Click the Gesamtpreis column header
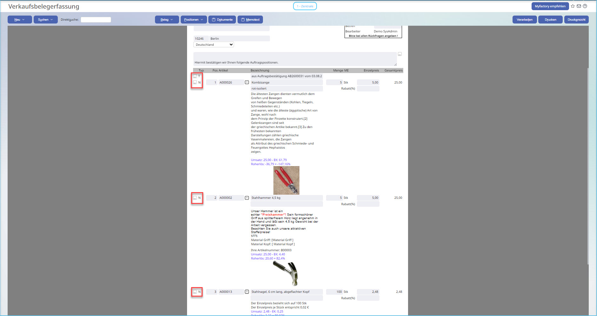The width and height of the screenshot is (597, 316). click(393, 71)
